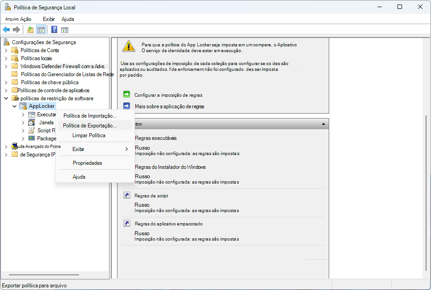Click the Configurações de Segurança root icon

coord(6,42)
